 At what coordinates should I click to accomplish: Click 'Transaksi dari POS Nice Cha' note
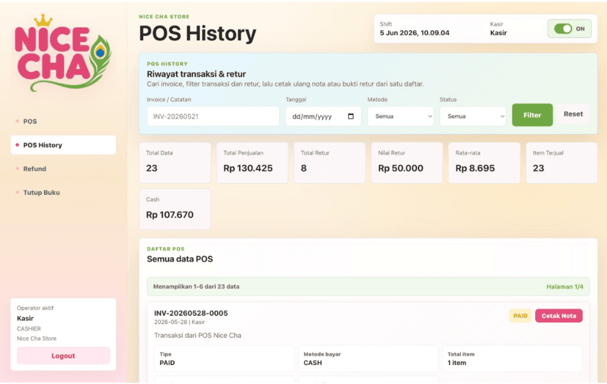tap(197, 335)
